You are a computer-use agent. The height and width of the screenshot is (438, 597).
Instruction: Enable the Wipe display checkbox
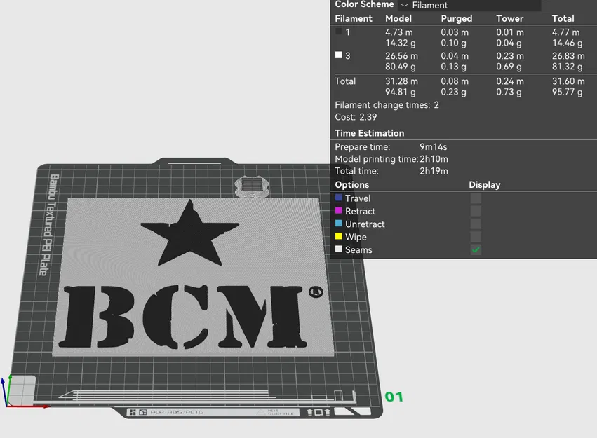[x=476, y=237]
